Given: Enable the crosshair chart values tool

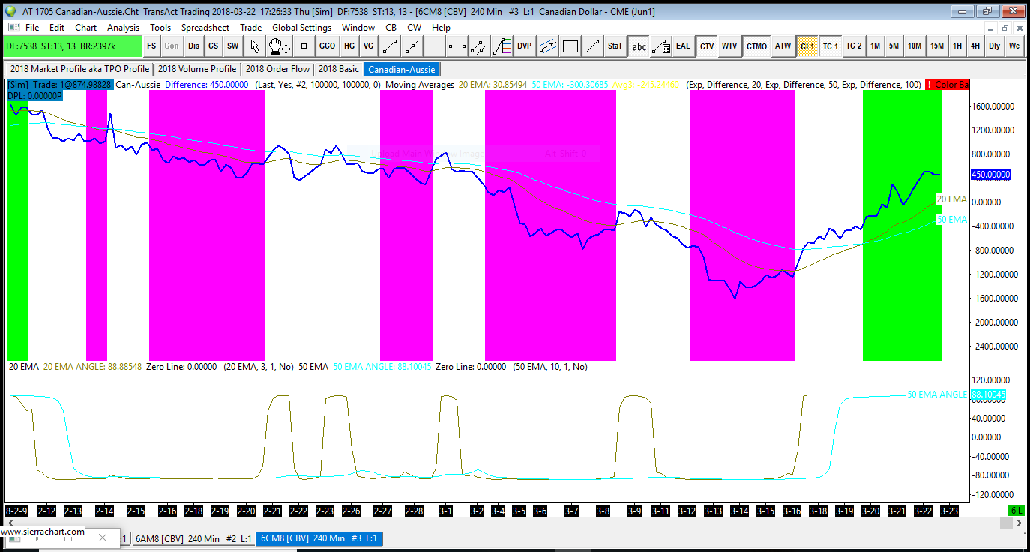Looking at the screenshot, I should 304,46.
